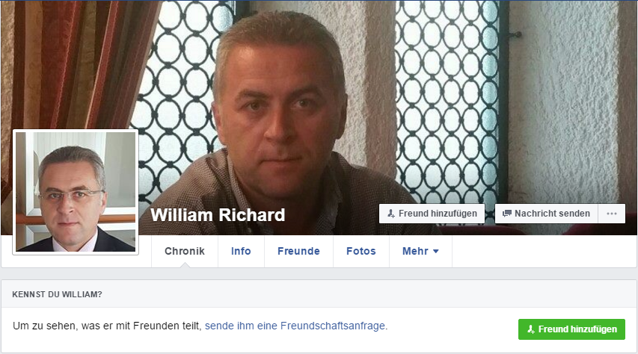Click the profile name William Richard
The width and height of the screenshot is (638, 354).
tap(218, 215)
